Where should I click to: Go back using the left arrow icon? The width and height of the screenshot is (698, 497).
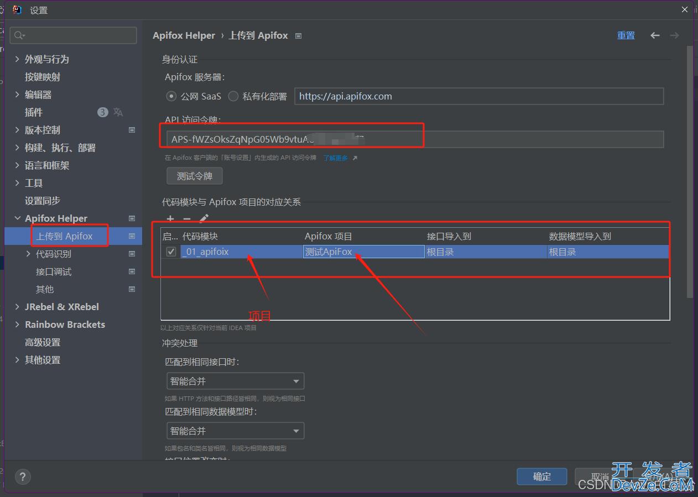[x=655, y=35]
